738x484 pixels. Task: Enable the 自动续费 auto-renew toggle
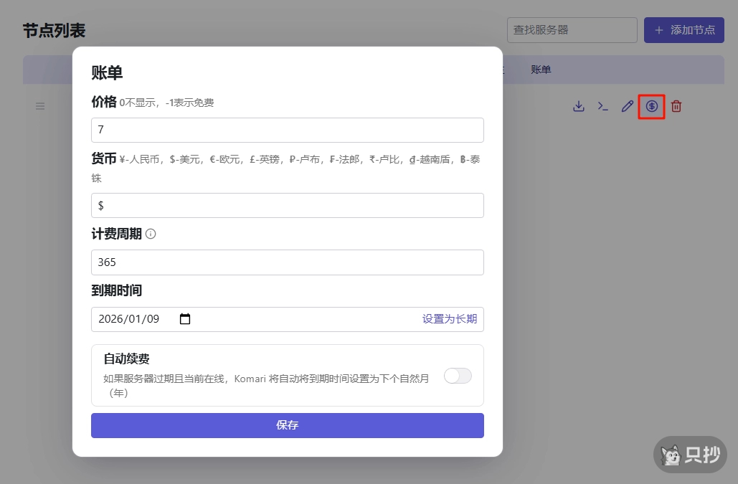pyautogui.click(x=458, y=376)
